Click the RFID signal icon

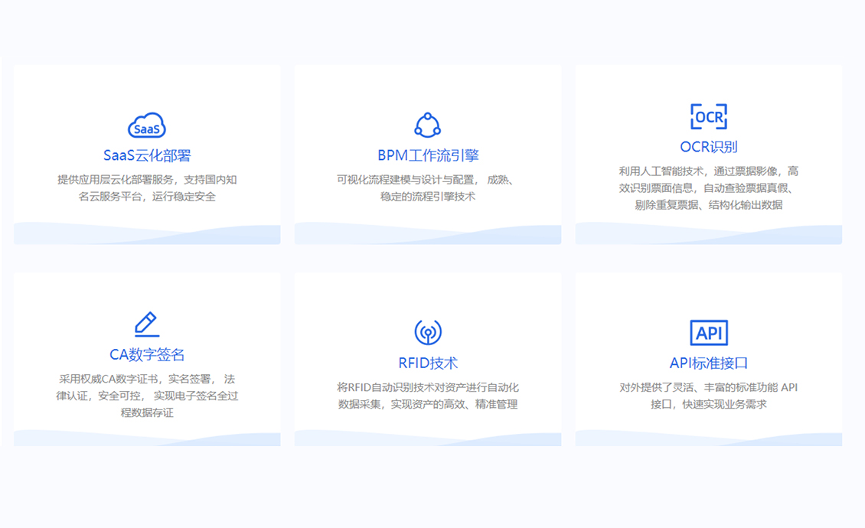(x=428, y=332)
